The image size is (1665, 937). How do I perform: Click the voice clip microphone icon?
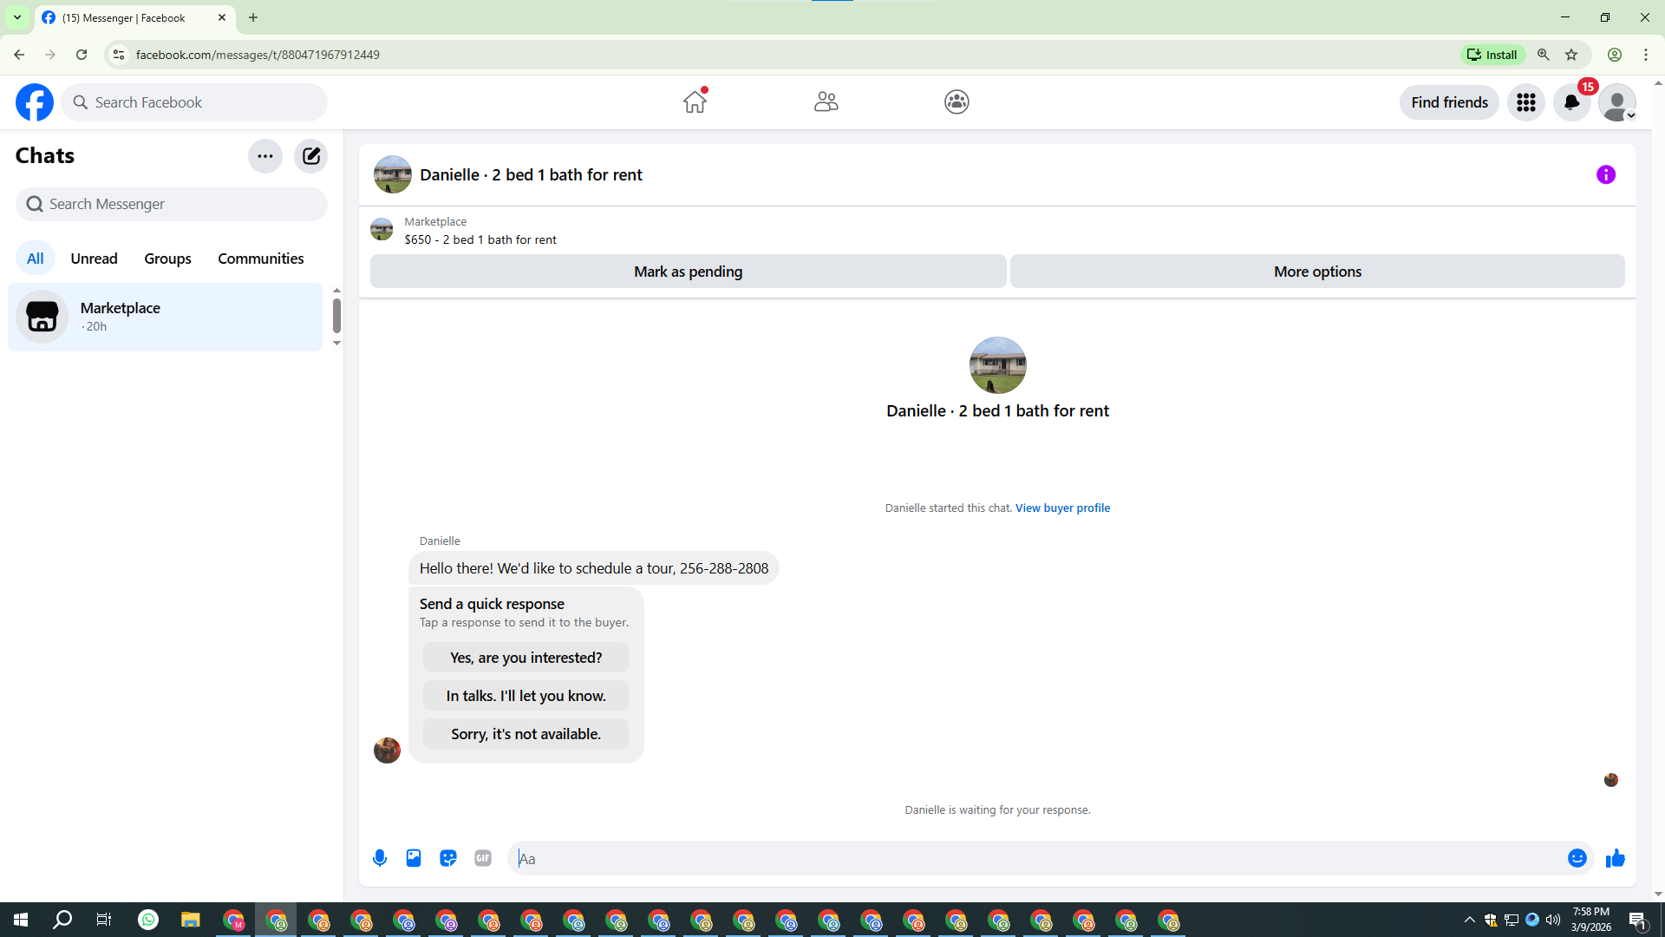point(380,858)
